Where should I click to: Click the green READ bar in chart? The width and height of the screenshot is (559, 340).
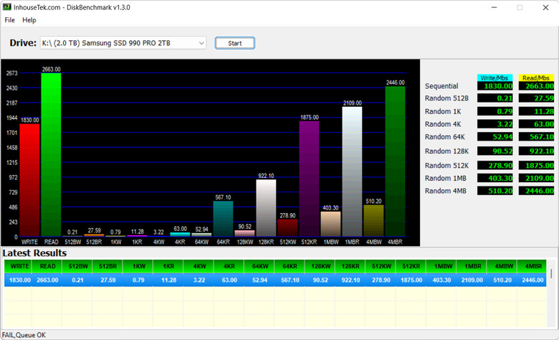(x=51, y=155)
